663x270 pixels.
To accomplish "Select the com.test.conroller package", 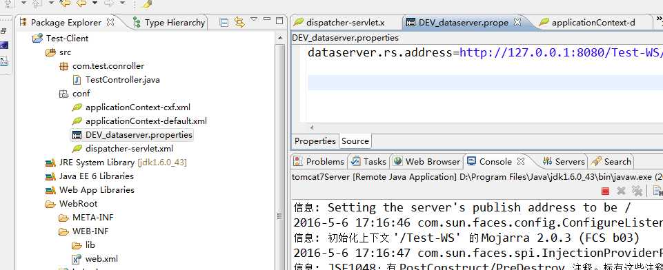I will 101,66.
